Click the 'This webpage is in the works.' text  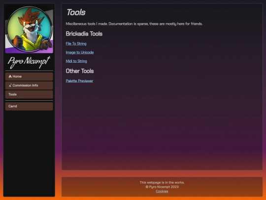[x=162, y=183]
